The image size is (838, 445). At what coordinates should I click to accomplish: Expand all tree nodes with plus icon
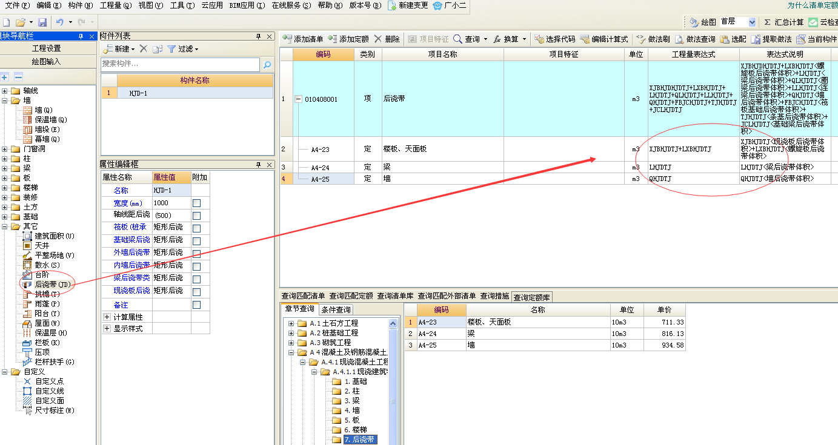(5, 77)
